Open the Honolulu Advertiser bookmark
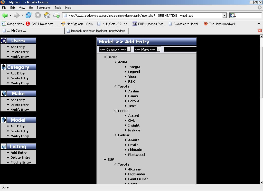 [x=220, y=24]
